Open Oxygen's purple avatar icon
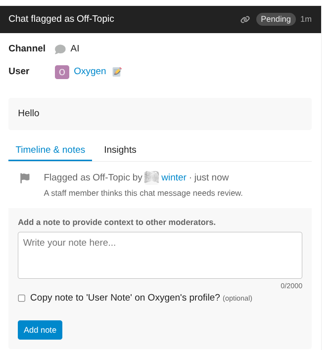The width and height of the screenshot is (331, 350). click(62, 72)
